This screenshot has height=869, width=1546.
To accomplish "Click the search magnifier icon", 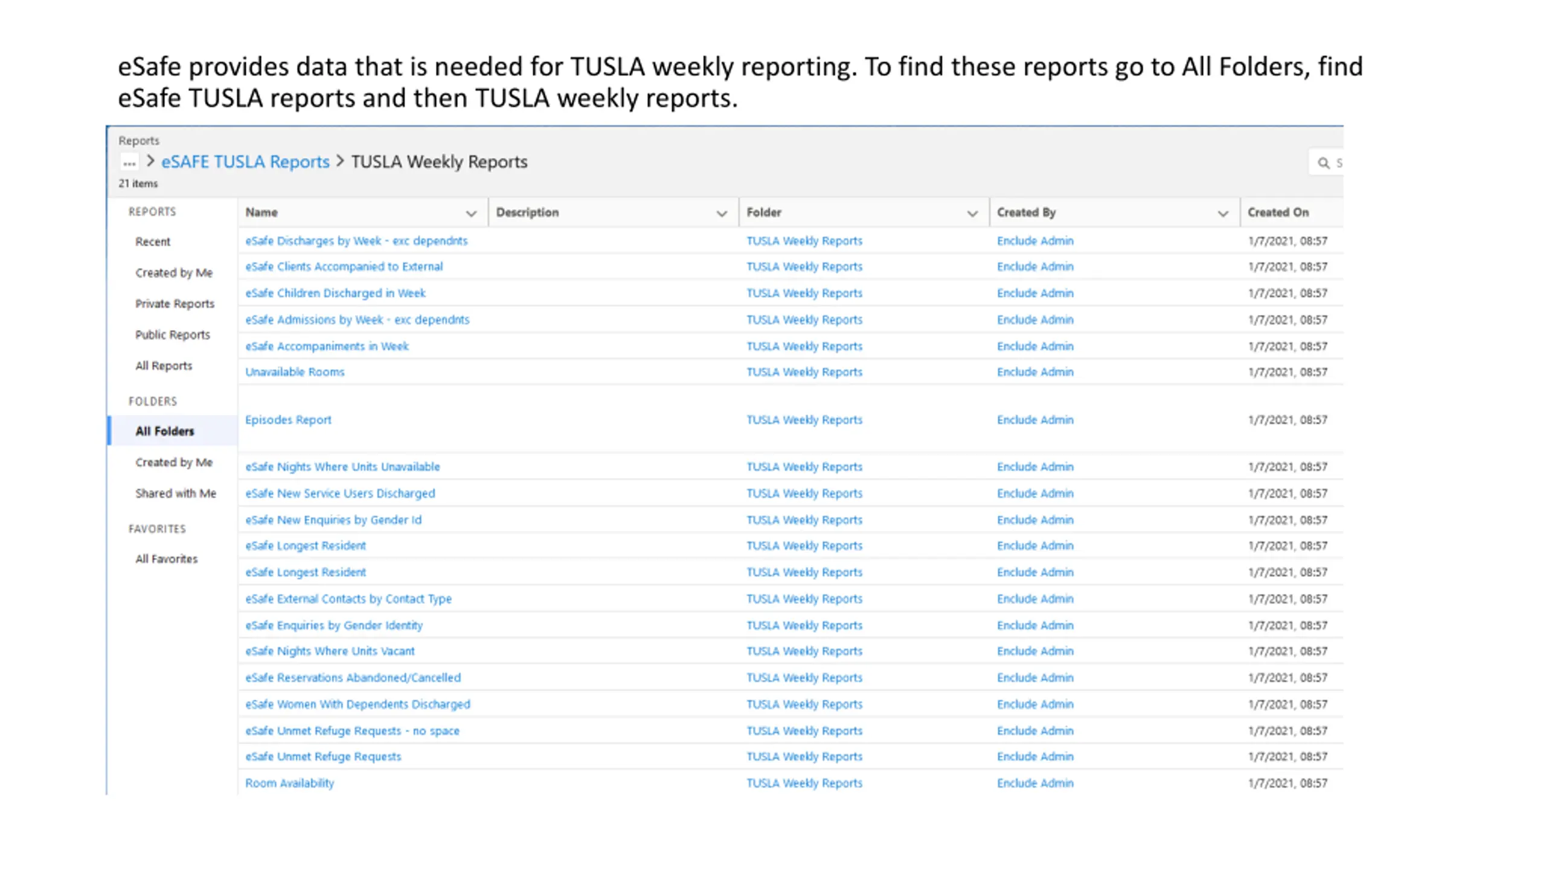I will point(1323,163).
